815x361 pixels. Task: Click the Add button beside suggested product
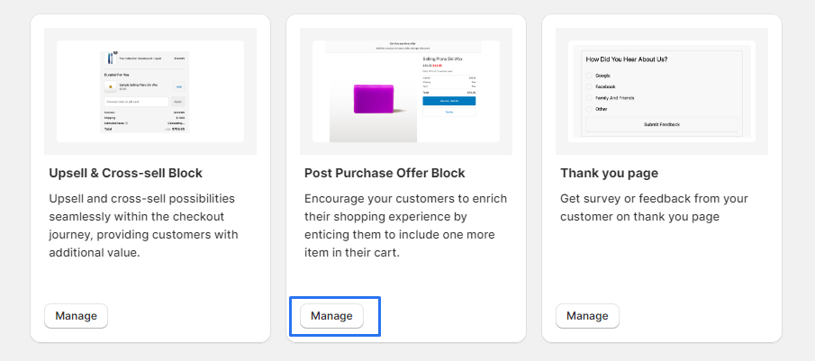point(178,87)
